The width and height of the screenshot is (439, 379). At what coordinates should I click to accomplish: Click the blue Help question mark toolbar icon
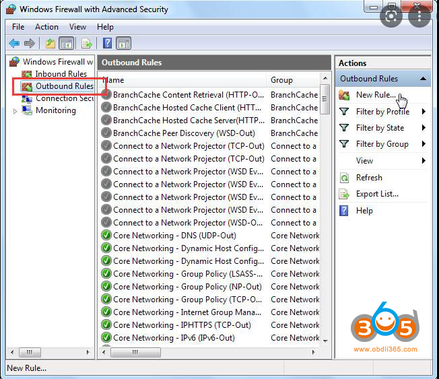point(107,44)
